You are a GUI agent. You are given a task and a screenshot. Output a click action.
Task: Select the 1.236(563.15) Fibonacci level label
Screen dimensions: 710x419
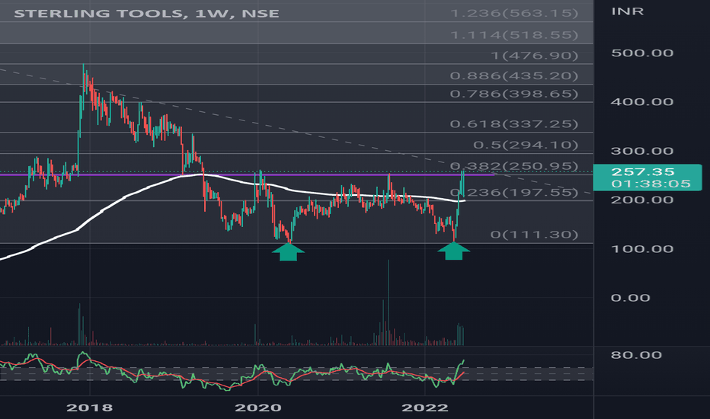click(514, 13)
